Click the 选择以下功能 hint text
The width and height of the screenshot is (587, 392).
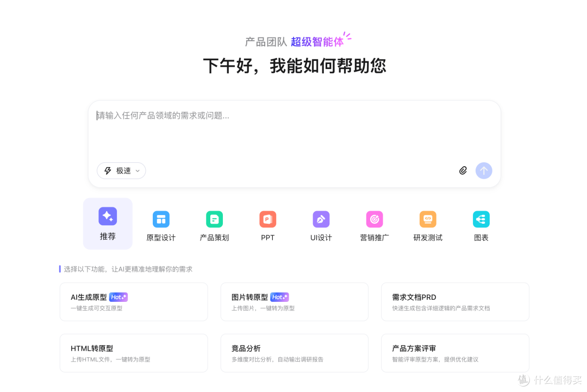(128, 269)
